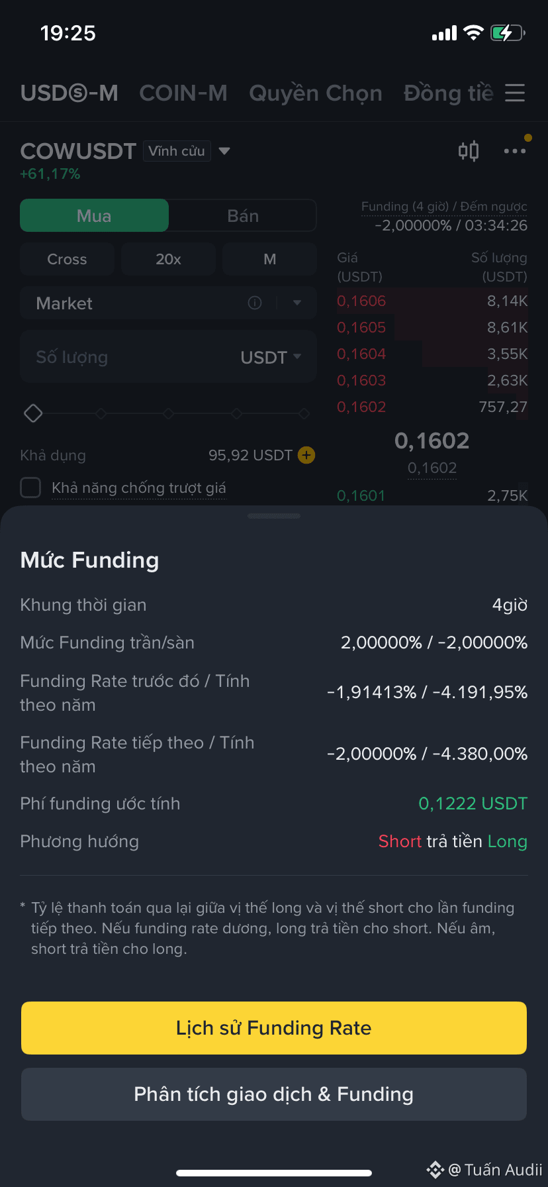Open the candlestick chart icon

[469, 151]
